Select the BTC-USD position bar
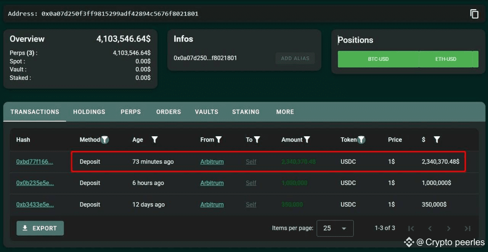The width and height of the screenshot is (488, 252). coord(378,59)
